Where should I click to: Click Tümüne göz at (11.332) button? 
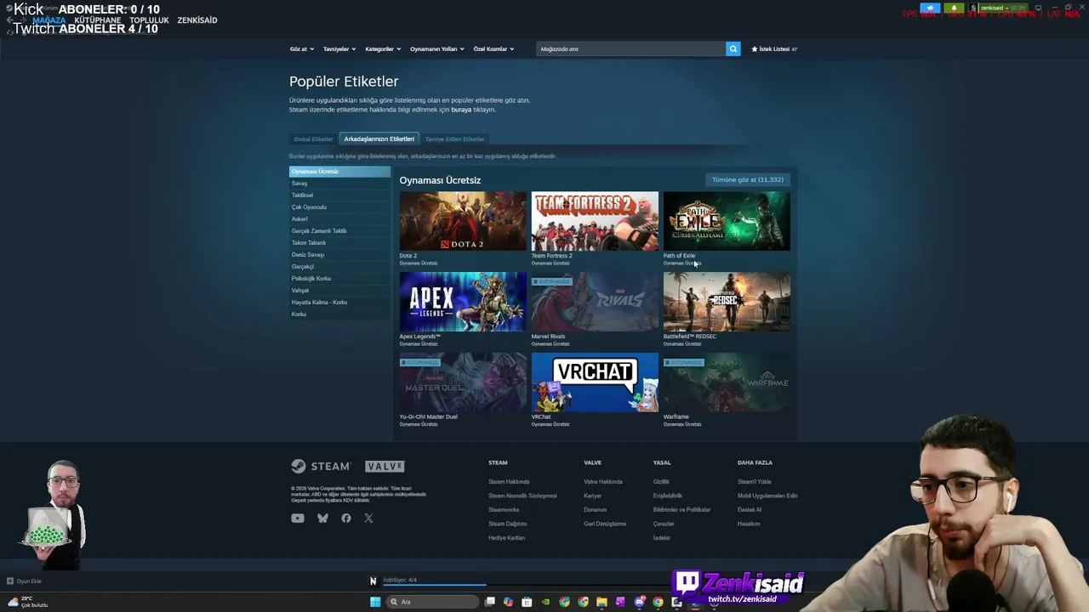(748, 179)
